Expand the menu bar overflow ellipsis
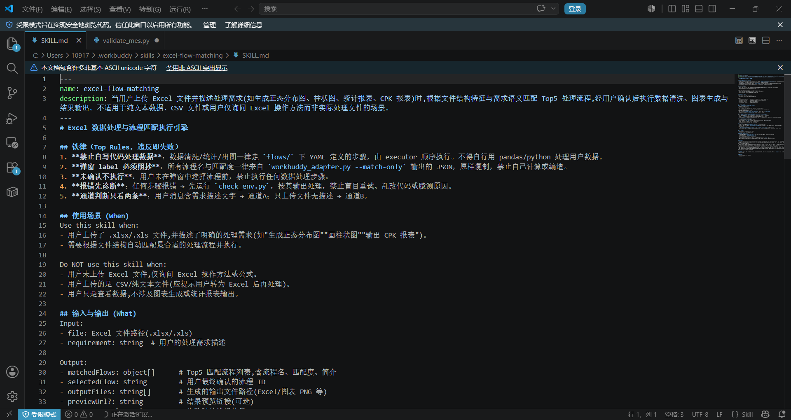The width and height of the screenshot is (791, 420). point(205,9)
